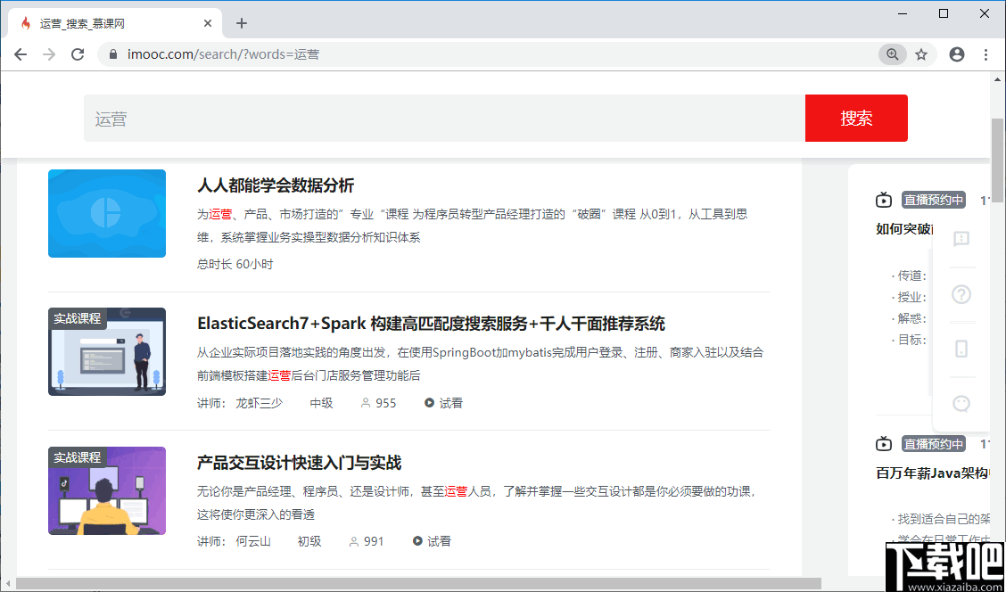Reload the page with refresh icon
Viewport: 1006px width, 592px height.
(x=78, y=54)
